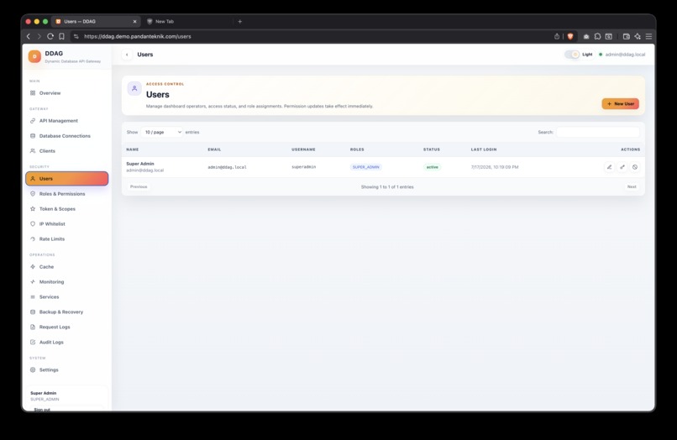Viewport: 677px width, 440px height.
Task: Open the Brave wallet icon
Action: (x=626, y=36)
